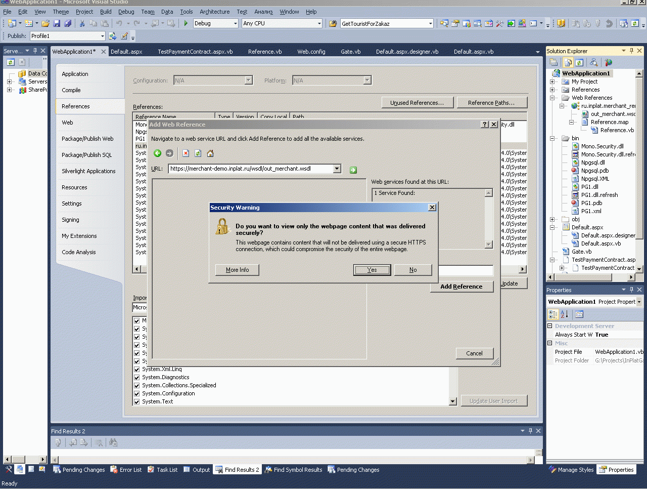Open the Architecture menu
Screen dimensions: 647x489
214,12
